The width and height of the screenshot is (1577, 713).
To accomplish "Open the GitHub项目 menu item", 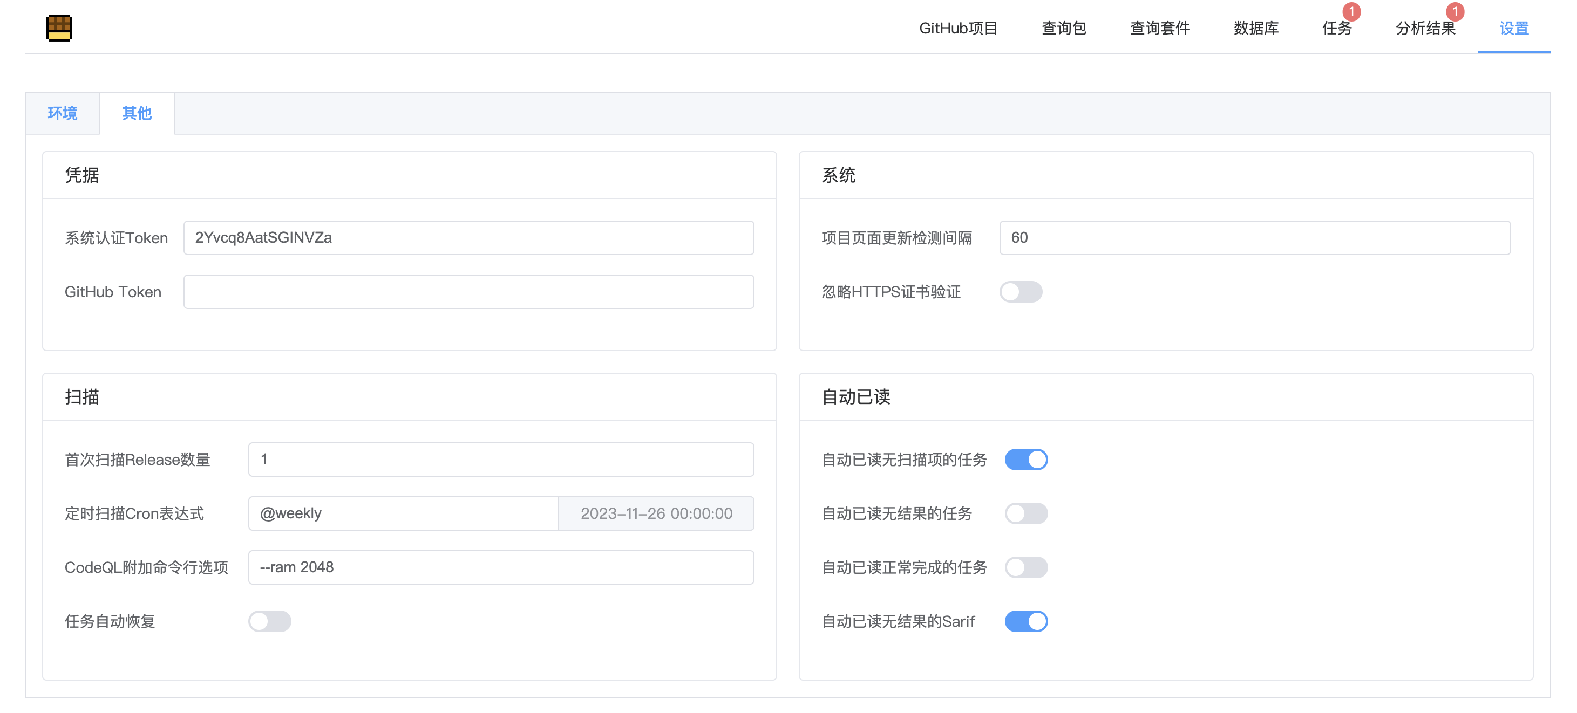I will tap(958, 28).
